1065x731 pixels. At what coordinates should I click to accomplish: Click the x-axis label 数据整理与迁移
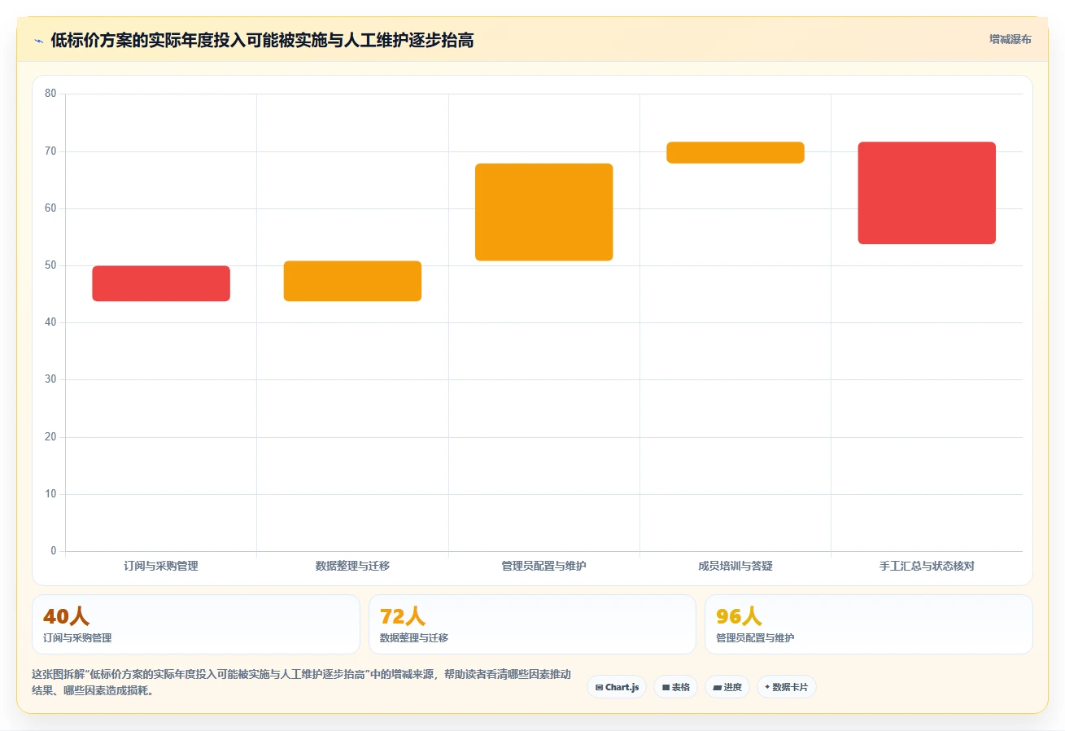(352, 566)
